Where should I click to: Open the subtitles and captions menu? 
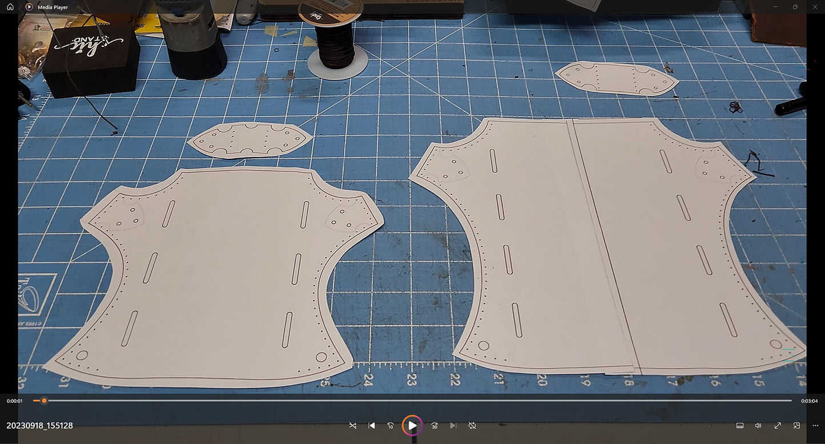coord(740,426)
